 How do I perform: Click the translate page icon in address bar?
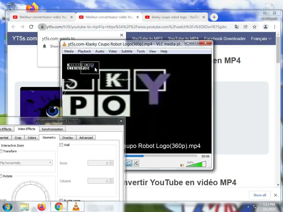click(237, 27)
